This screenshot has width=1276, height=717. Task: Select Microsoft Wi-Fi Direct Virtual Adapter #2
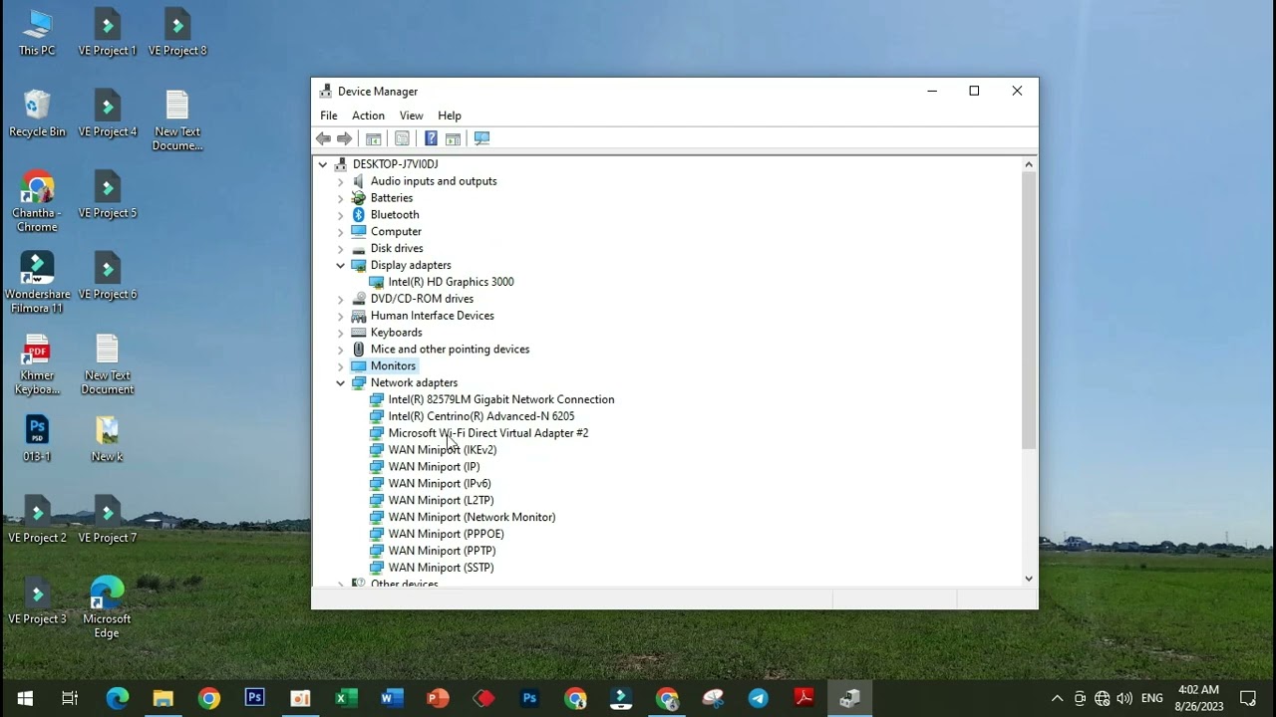coord(487,433)
